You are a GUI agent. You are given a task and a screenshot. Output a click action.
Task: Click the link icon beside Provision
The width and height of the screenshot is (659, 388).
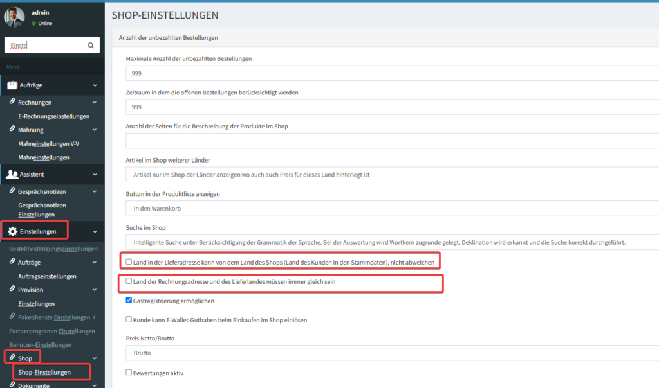tap(12, 290)
